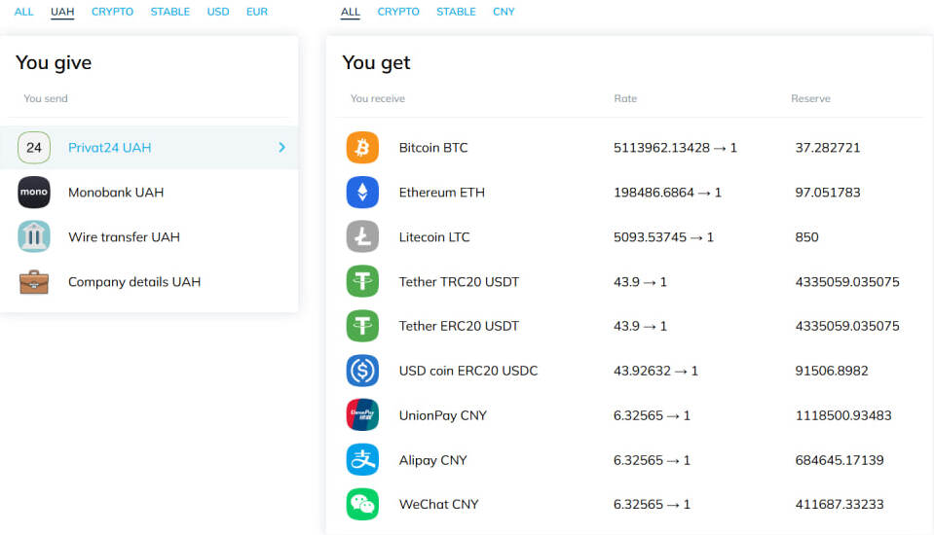Viewport: 934px width, 535px height.
Task: Open the CNY tab in get filters
Action: tap(504, 12)
